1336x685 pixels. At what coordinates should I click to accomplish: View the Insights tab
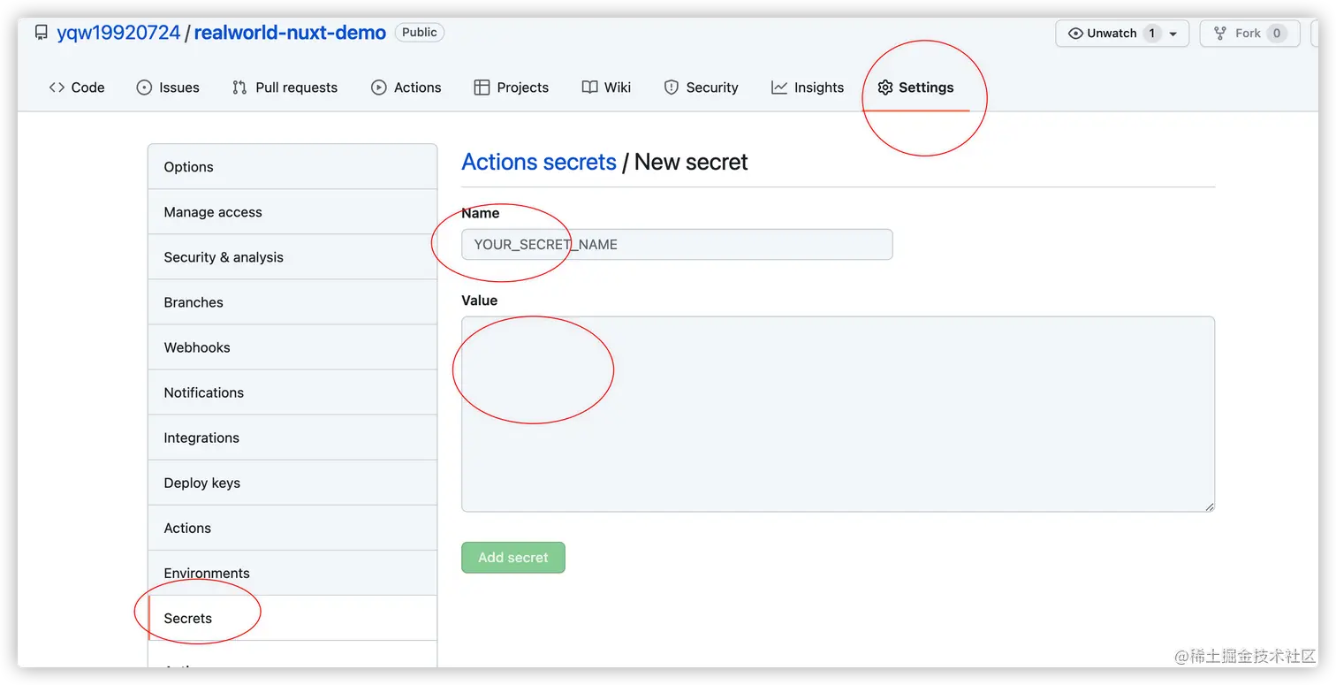pos(808,88)
